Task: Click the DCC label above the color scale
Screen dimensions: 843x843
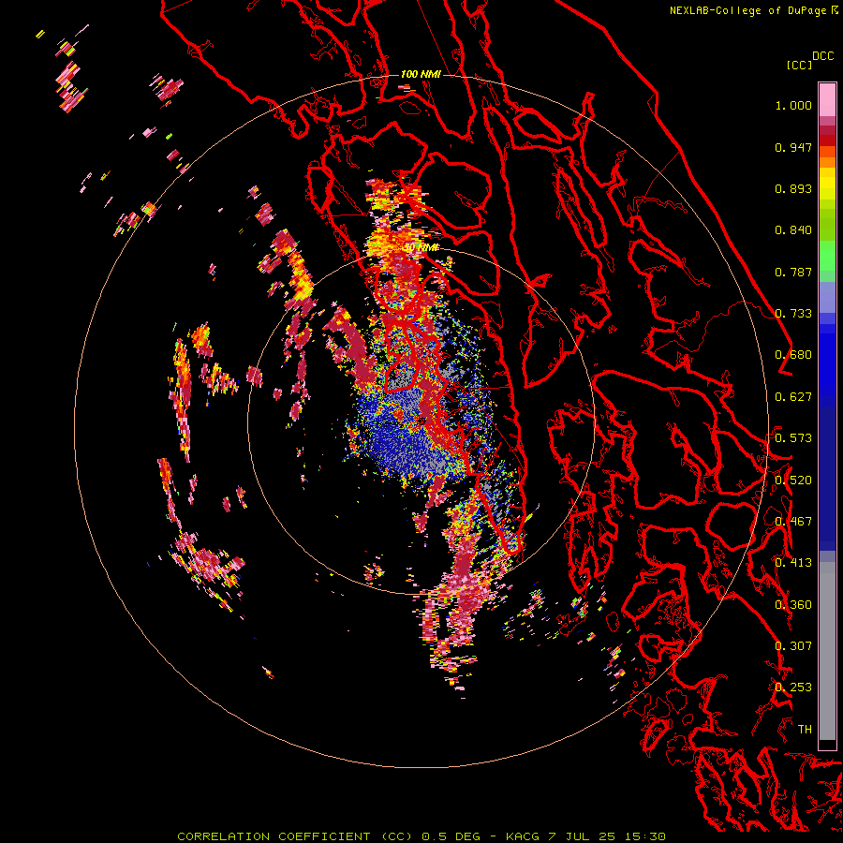Action: click(x=822, y=56)
